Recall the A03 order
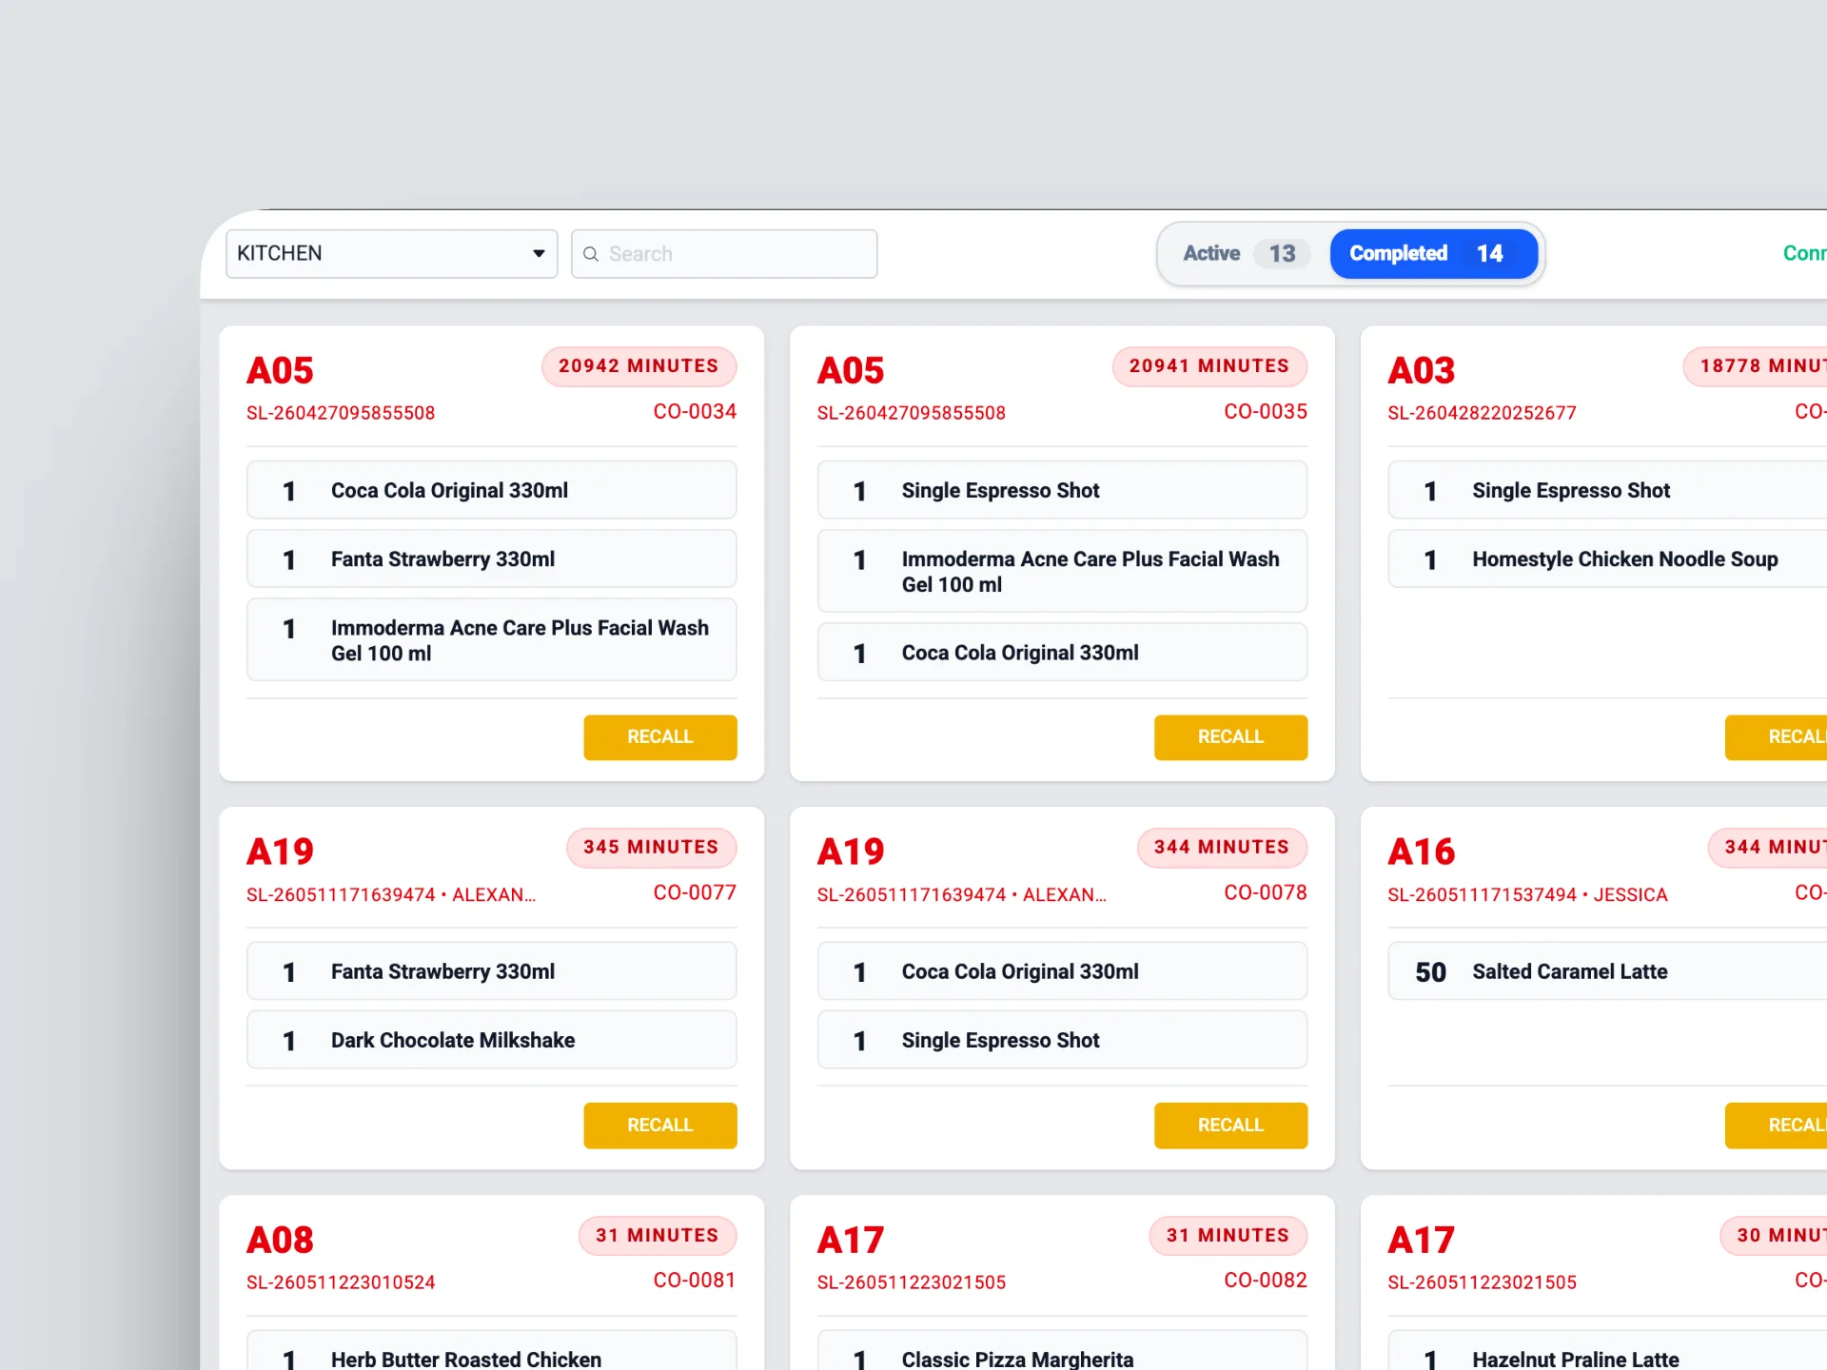This screenshot has height=1370, width=1827. (x=1777, y=737)
